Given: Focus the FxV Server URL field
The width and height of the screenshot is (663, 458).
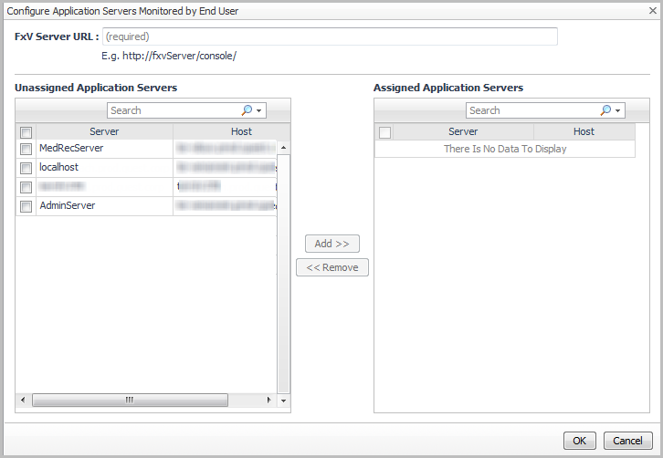Looking at the screenshot, I should (329, 36).
